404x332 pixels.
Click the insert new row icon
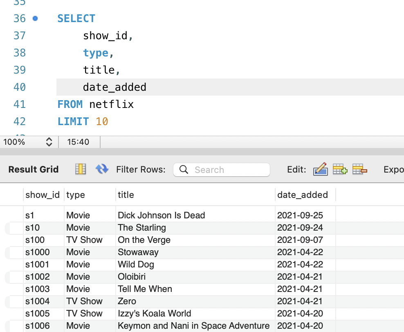click(340, 170)
